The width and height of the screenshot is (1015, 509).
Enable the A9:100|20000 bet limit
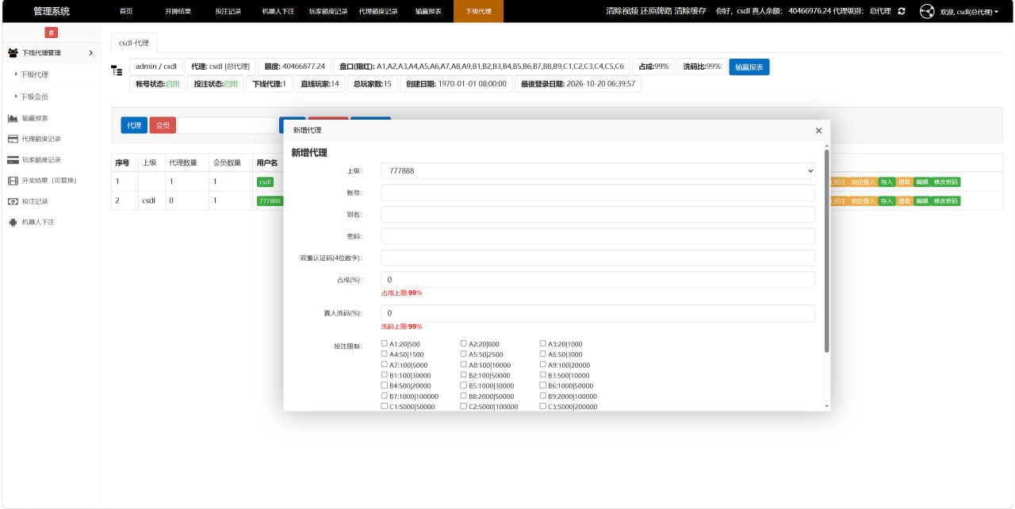543,365
